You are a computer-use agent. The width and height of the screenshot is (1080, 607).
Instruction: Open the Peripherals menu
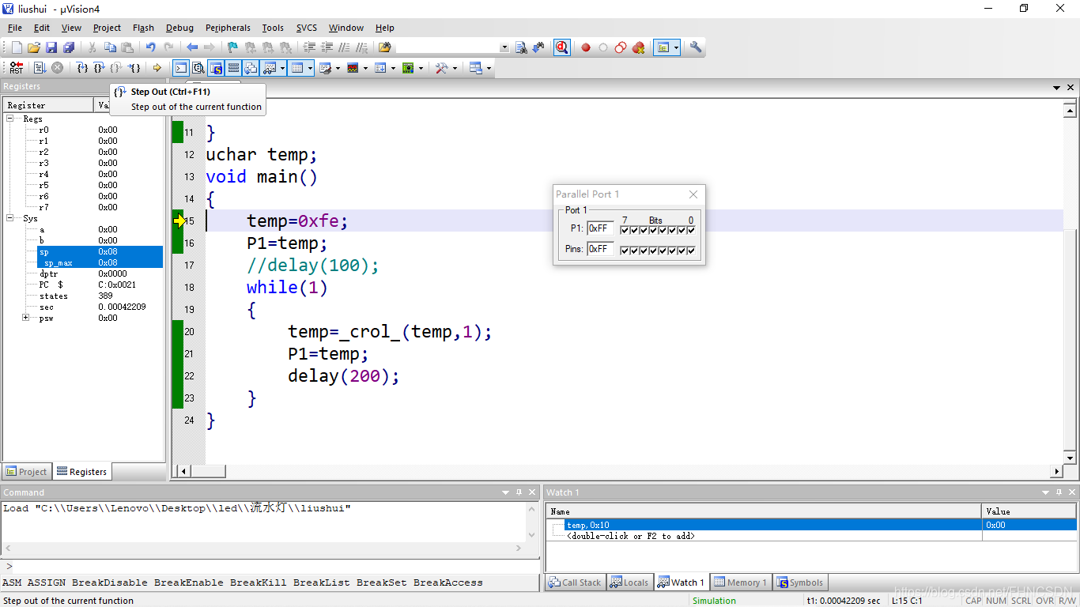(228, 28)
